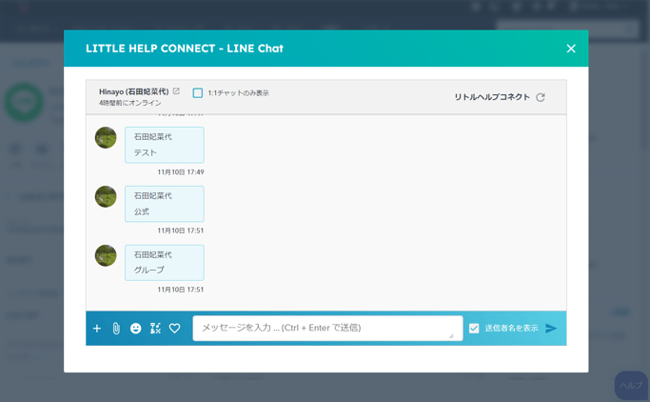Click the リトルヘルプコネクト account label
650x402 pixels.
pos(492,97)
